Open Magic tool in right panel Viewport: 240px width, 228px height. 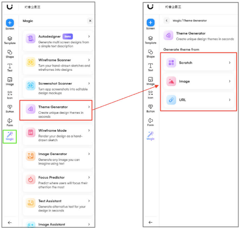point(151,136)
